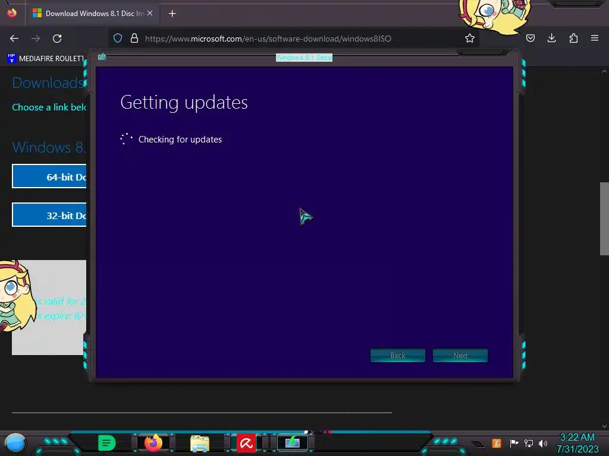Click Back in Windows 8 Setup

(398, 356)
